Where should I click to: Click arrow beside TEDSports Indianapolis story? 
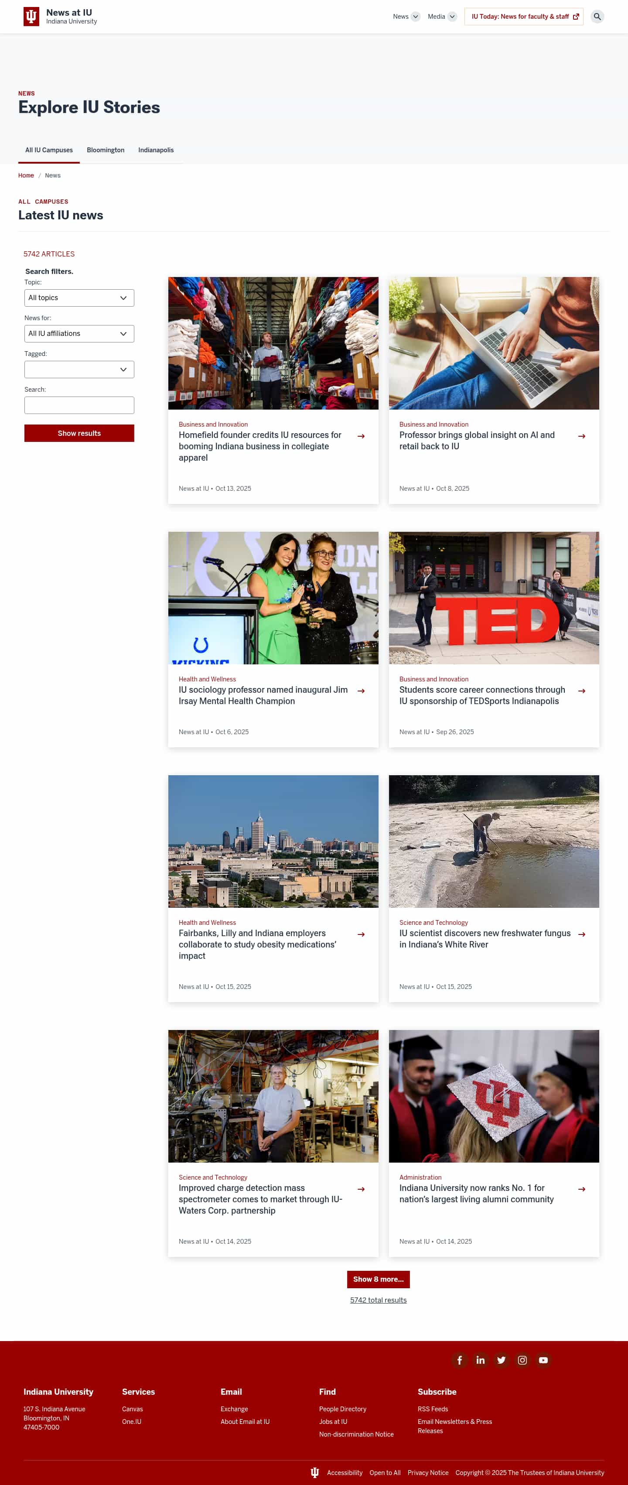pos(581,691)
